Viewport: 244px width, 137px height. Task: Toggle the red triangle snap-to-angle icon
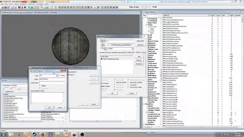point(22,7)
